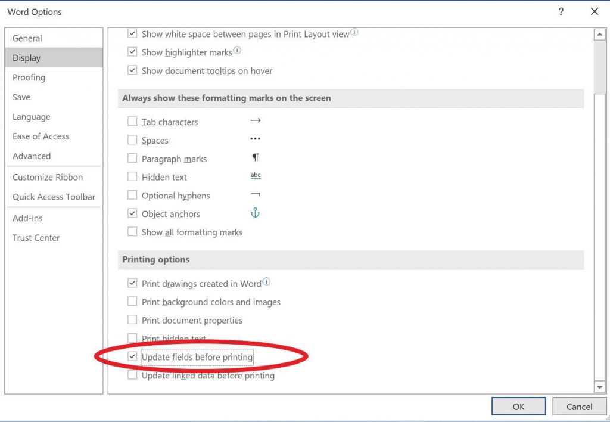Click the OK button
The image size is (610, 422).
[518, 406]
